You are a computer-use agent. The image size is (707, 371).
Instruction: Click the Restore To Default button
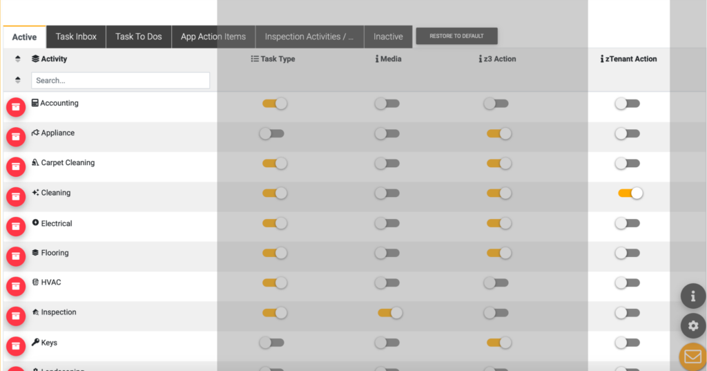point(457,36)
